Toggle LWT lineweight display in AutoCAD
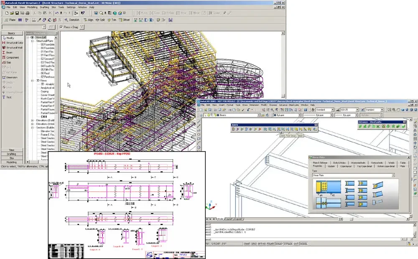Screen dimensions: 418x259 click(296, 244)
